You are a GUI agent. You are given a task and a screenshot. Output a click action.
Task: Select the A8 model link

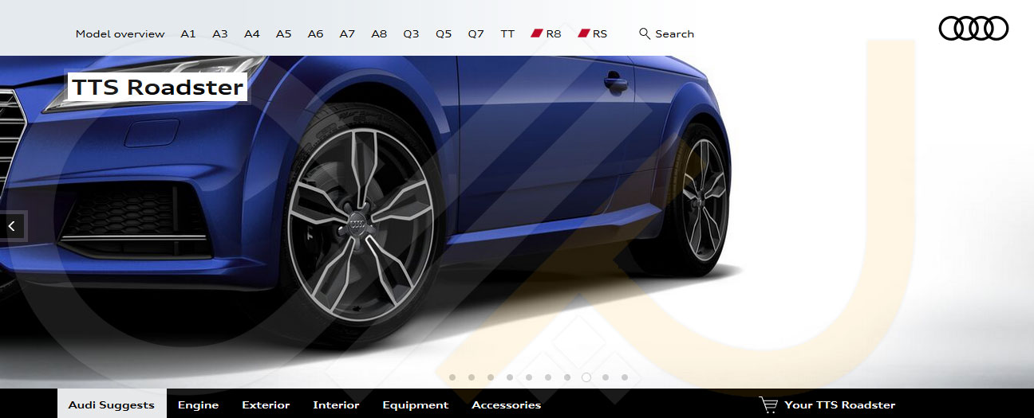[x=379, y=34]
